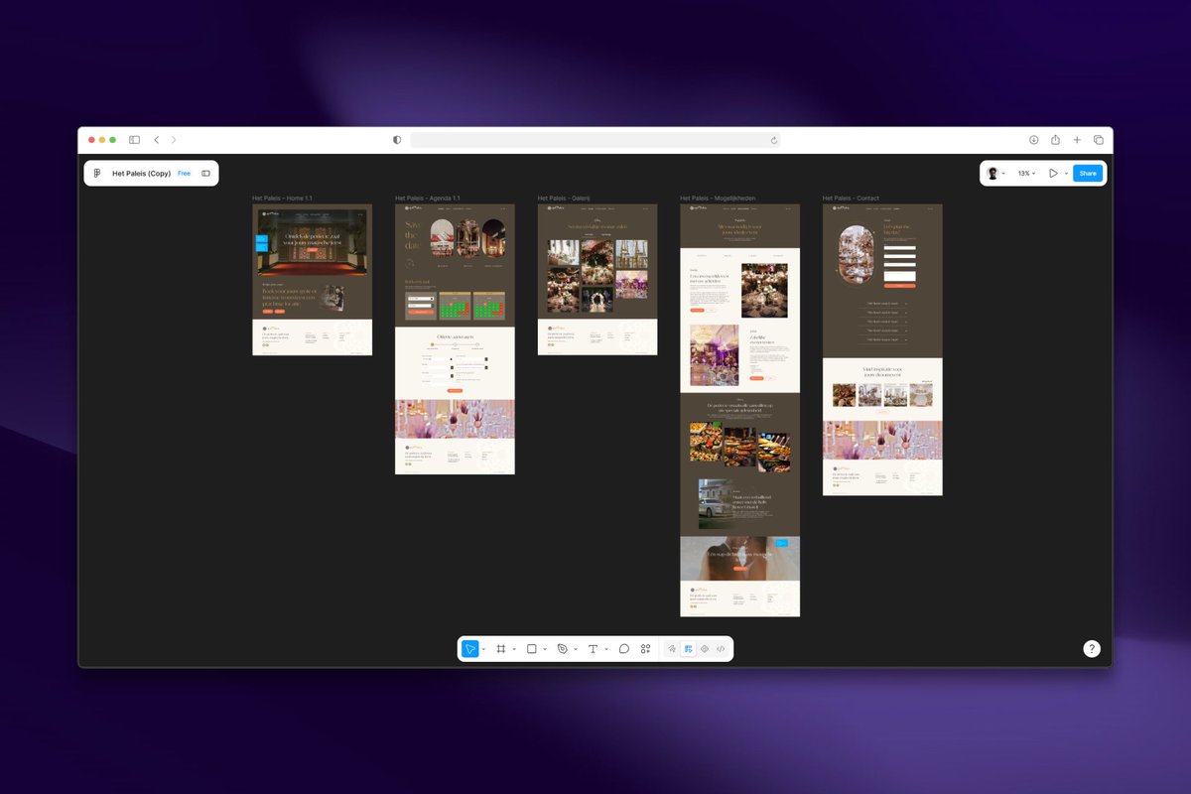Open the user avatar dropdown
The height and width of the screenshot is (794, 1191).
click(995, 174)
